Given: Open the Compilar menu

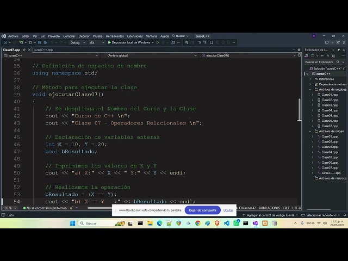Looking at the screenshot, I should tap(69, 36).
